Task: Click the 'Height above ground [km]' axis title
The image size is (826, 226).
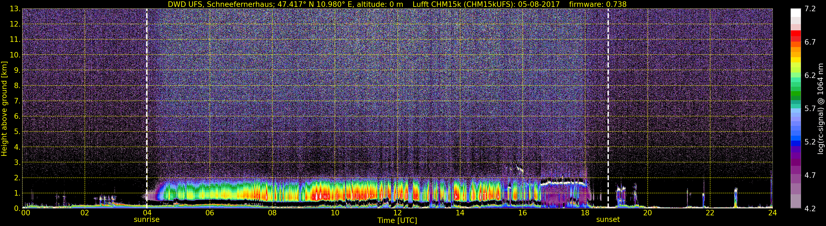Action: click(4, 109)
